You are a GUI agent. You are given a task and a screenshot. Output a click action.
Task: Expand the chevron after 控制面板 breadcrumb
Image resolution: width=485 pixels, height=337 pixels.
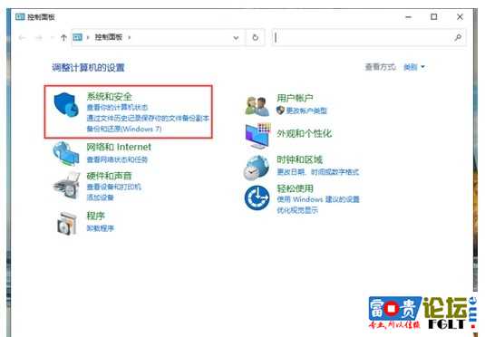(x=130, y=37)
